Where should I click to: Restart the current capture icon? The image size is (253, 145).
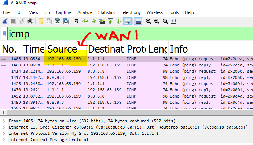[x=22, y=21]
